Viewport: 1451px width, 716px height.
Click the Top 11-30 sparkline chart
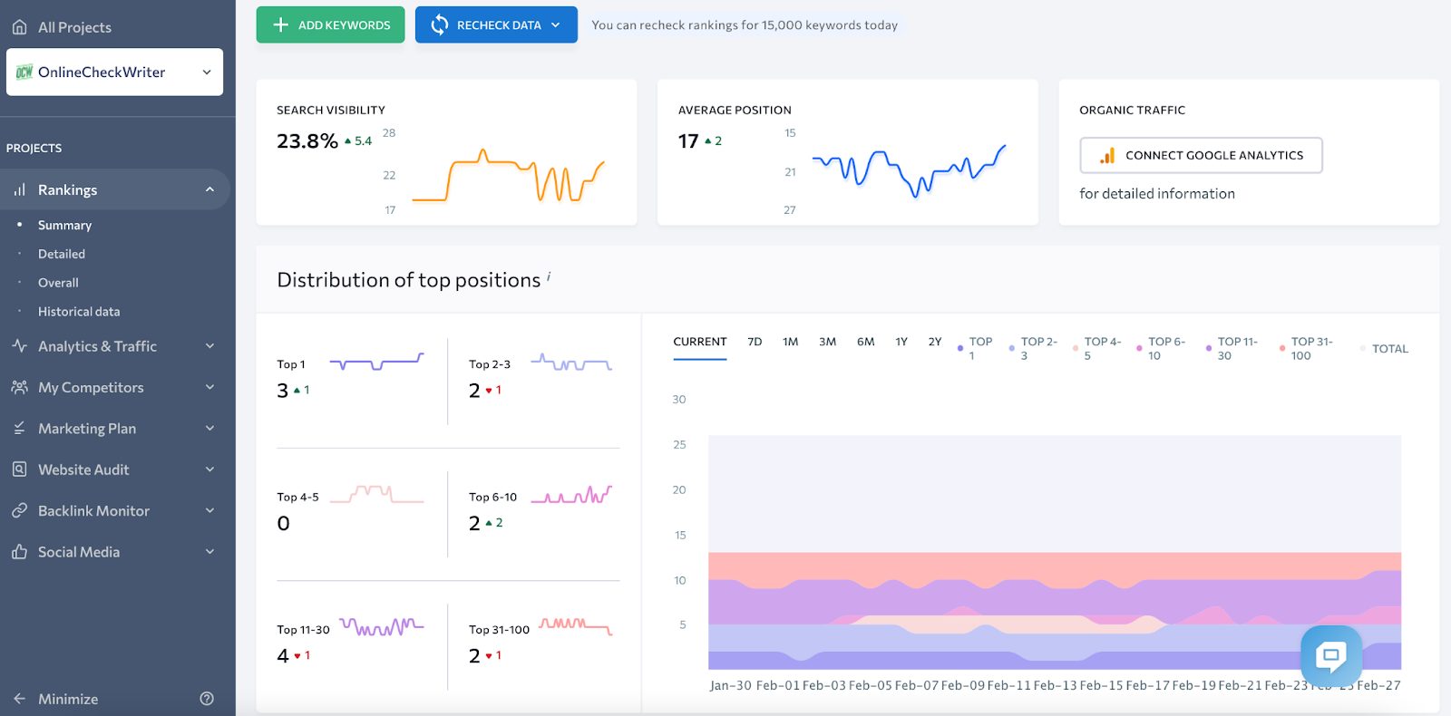381,626
